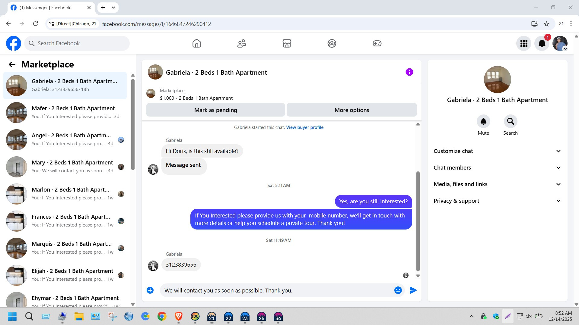The height and width of the screenshot is (325, 579).
Task: View site information icon in address bar
Action: point(52,24)
